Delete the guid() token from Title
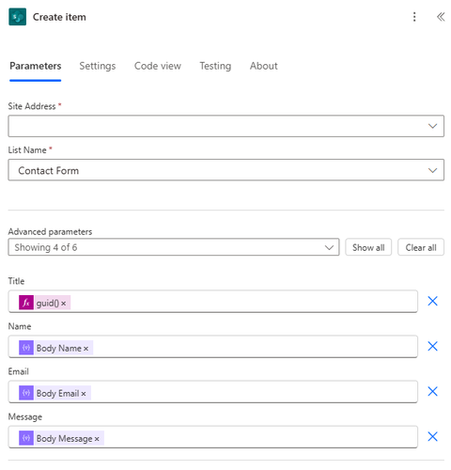 pyautogui.click(x=64, y=304)
